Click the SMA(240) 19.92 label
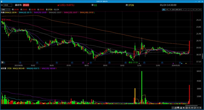 pyautogui.click(x=87, y=13)
